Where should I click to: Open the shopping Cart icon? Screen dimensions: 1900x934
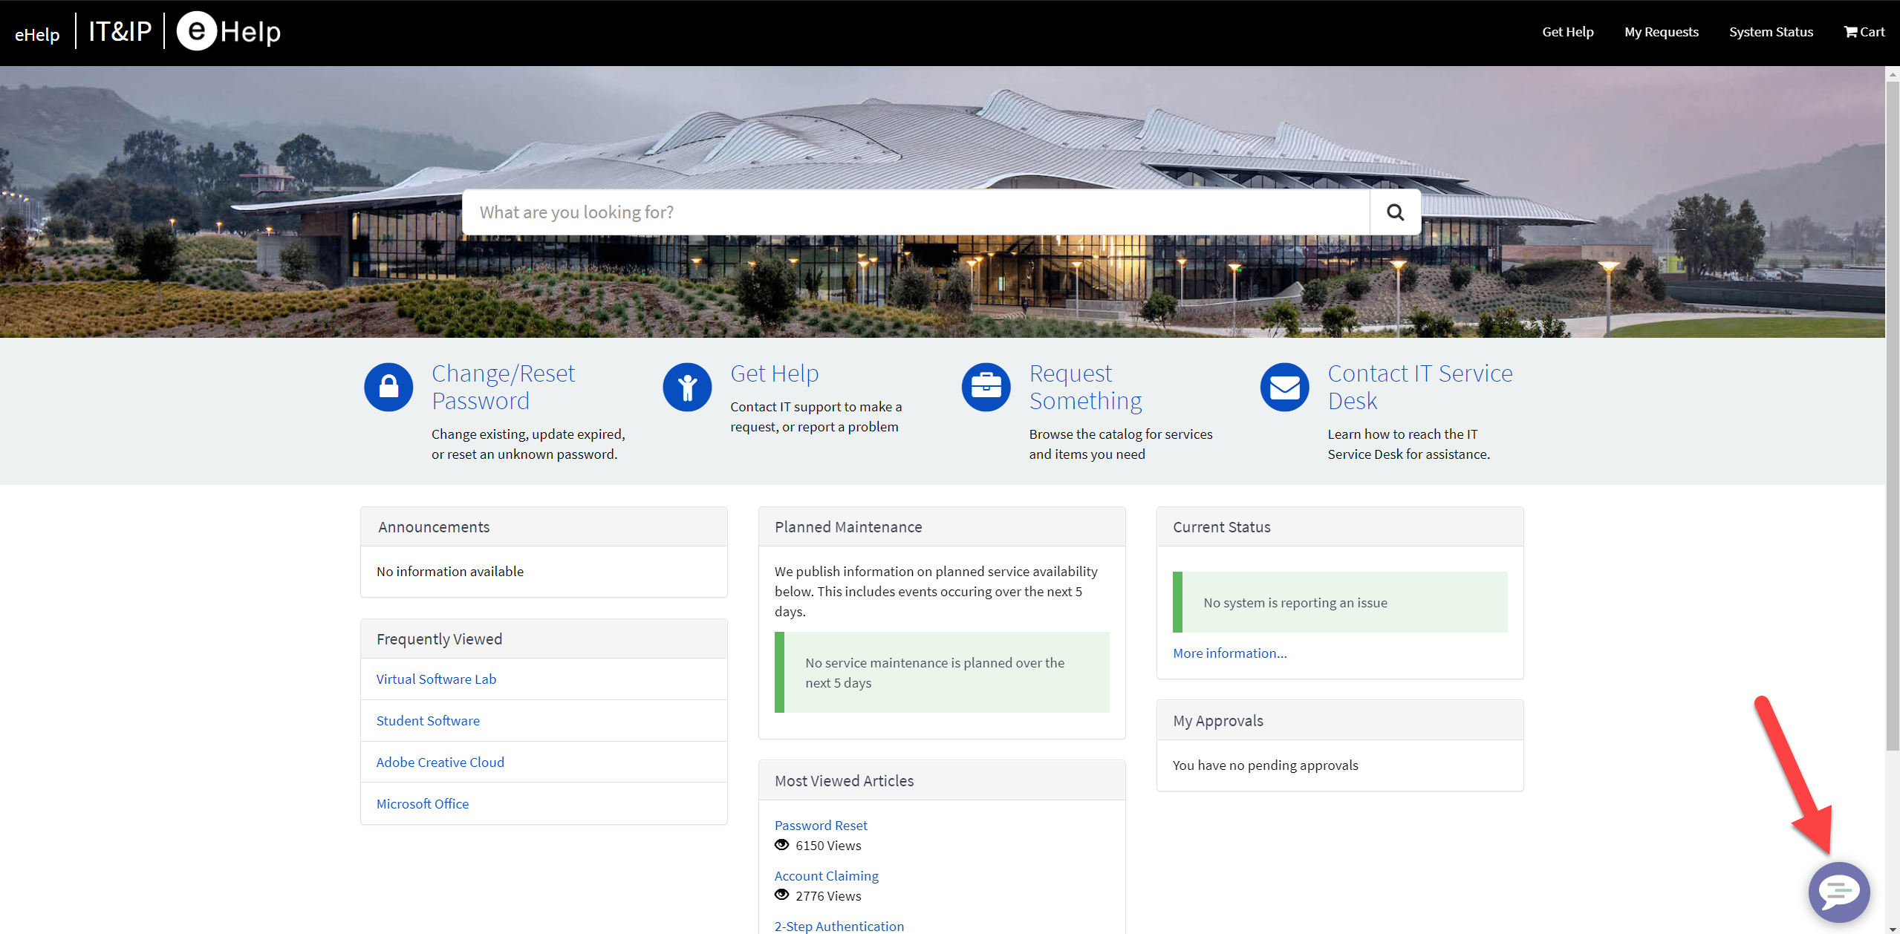(x=1864, y=32)
